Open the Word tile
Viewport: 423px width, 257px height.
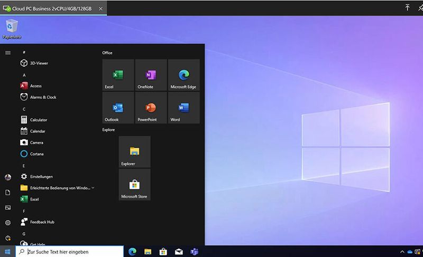tap(184, 108)
